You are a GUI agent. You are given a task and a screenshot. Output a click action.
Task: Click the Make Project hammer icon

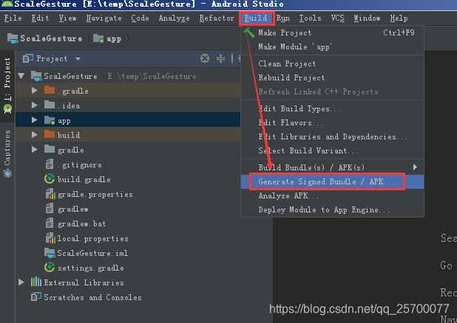(x=249, y=32)
